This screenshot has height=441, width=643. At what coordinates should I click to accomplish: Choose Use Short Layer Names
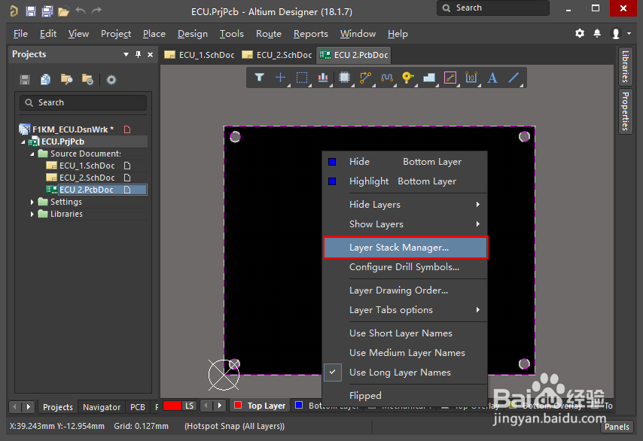(x=401, y=333)
